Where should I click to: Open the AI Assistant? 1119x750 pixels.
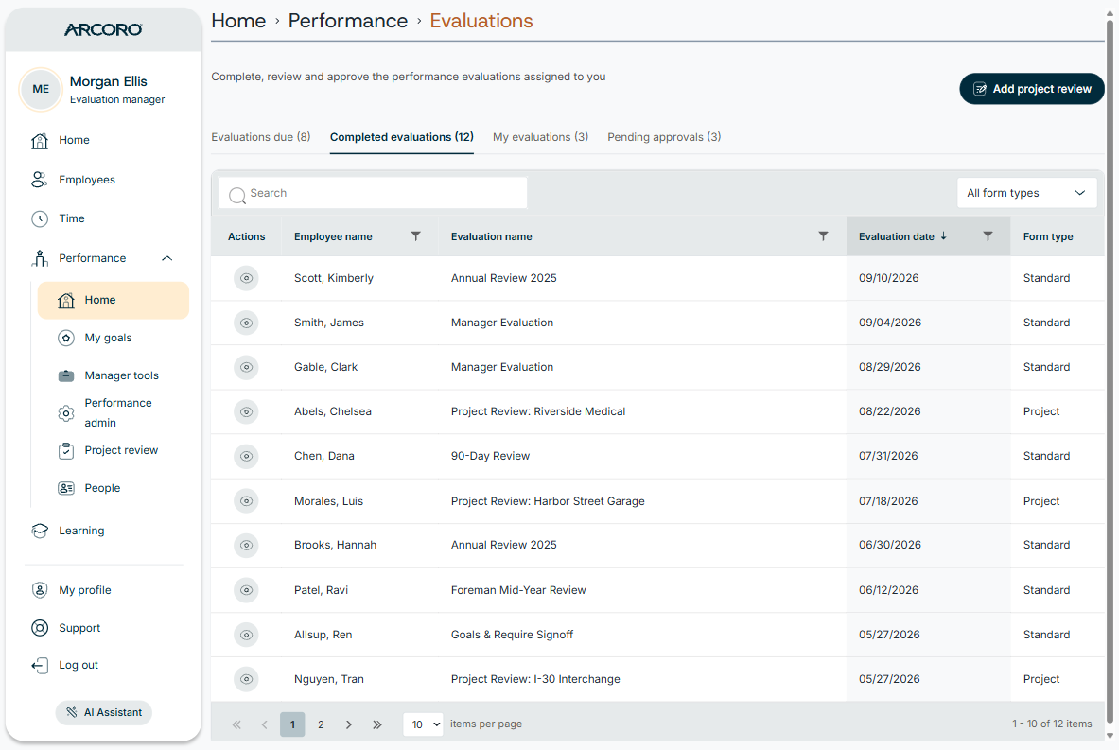pos(104,712)
